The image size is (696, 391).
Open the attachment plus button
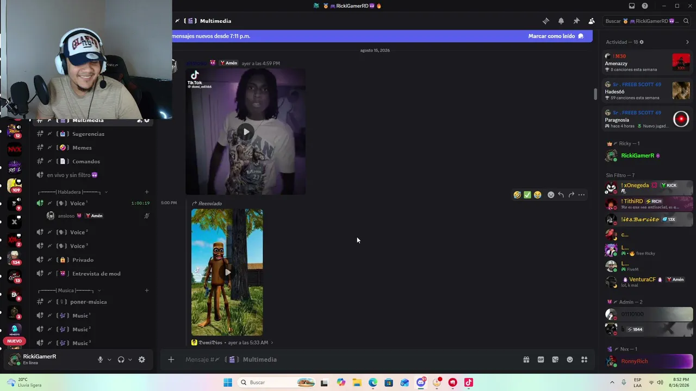point(171,360)
